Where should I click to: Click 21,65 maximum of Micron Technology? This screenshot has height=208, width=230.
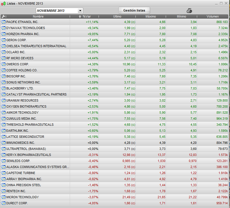161,197
